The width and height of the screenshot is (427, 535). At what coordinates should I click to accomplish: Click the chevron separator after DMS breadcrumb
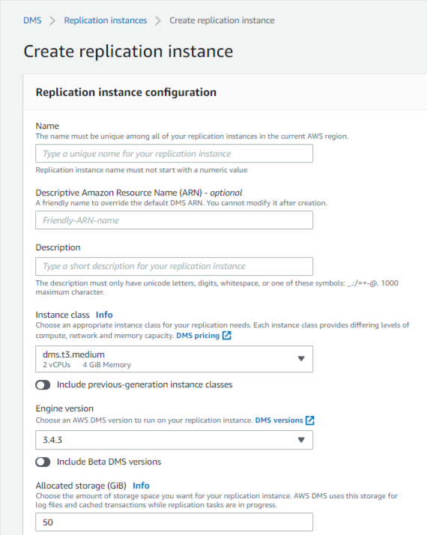[52, 20]
